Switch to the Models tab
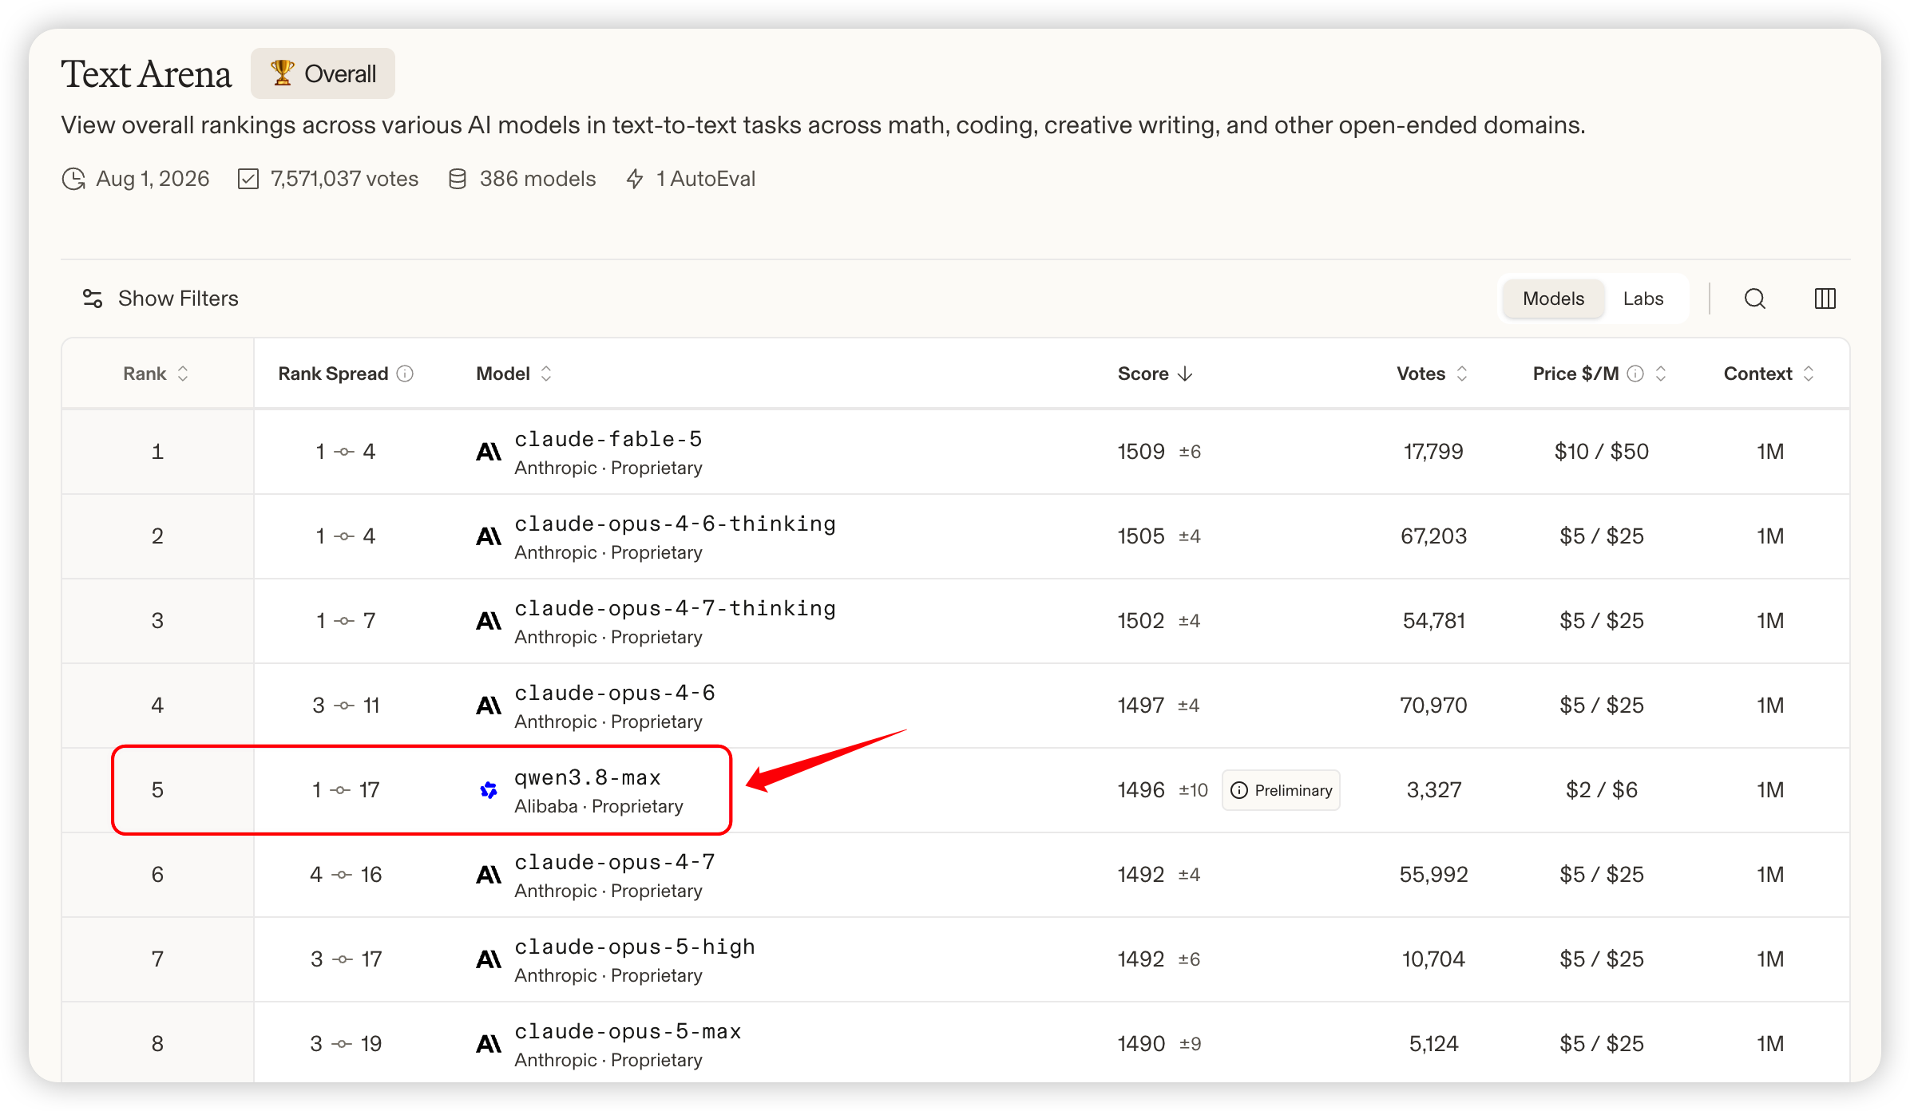Viewport: 1910px width, 1111px height. (1553, 299)
